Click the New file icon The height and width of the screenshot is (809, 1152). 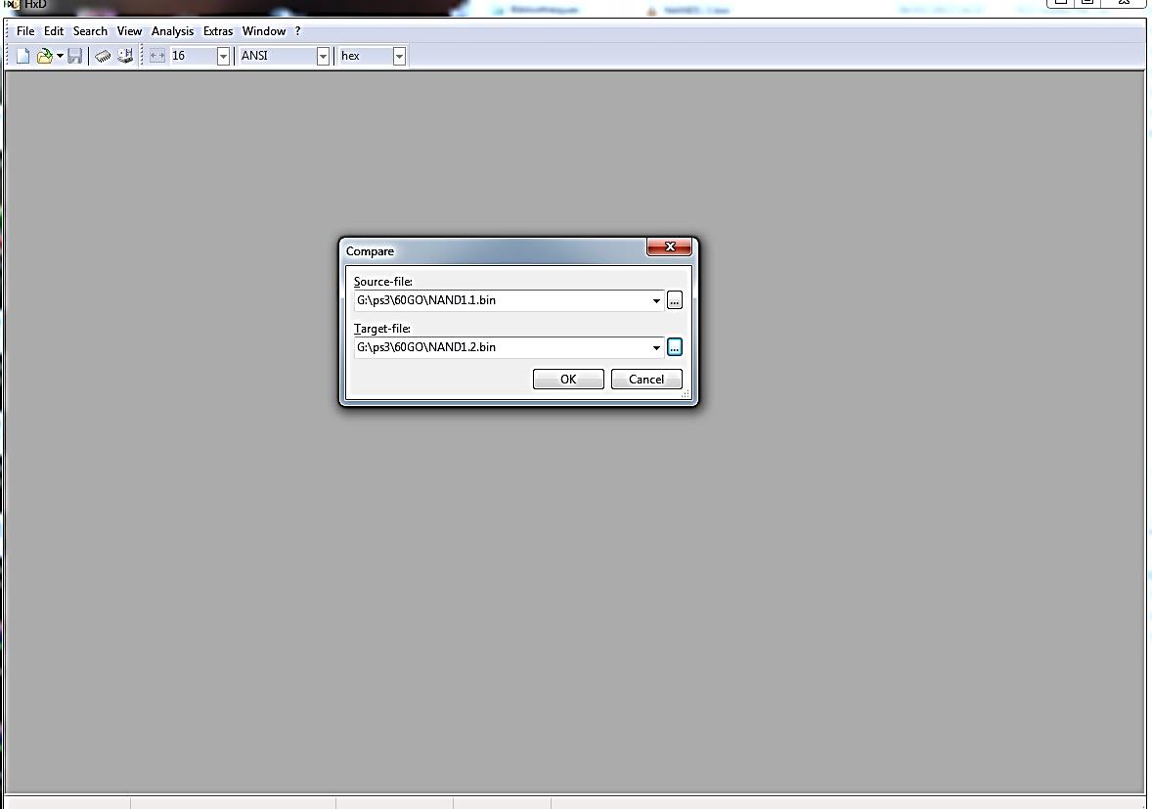coord(22,57)
